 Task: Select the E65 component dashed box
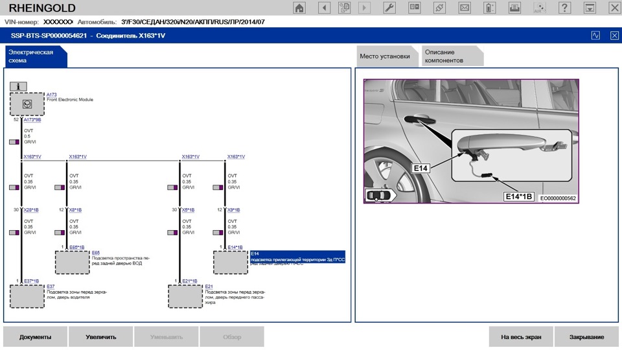72,262
